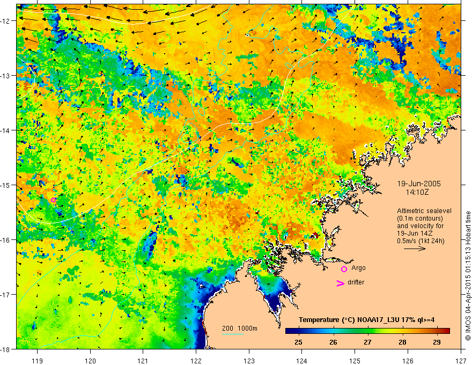Click the 28 label on the color bar

click(402, 342)
